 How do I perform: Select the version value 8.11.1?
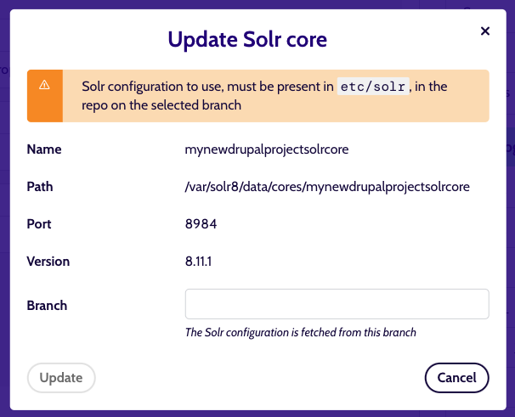tap(198, 262)
